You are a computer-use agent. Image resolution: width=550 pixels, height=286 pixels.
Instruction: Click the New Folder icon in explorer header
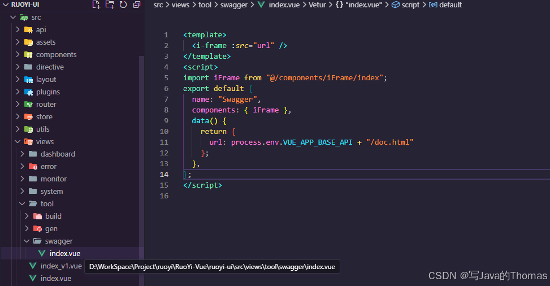click(x=110, y=5)
